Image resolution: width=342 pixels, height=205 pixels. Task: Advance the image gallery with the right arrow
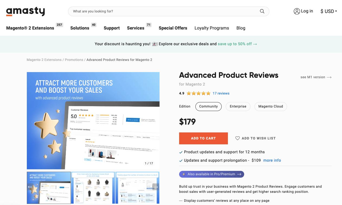(156, 187)
